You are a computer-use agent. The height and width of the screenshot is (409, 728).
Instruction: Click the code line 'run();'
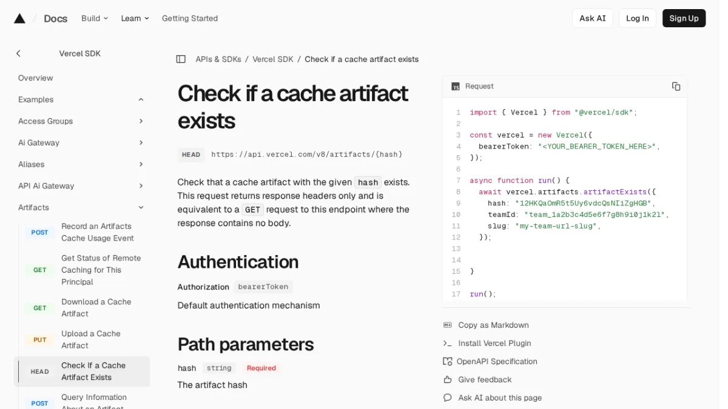(483, 294)
